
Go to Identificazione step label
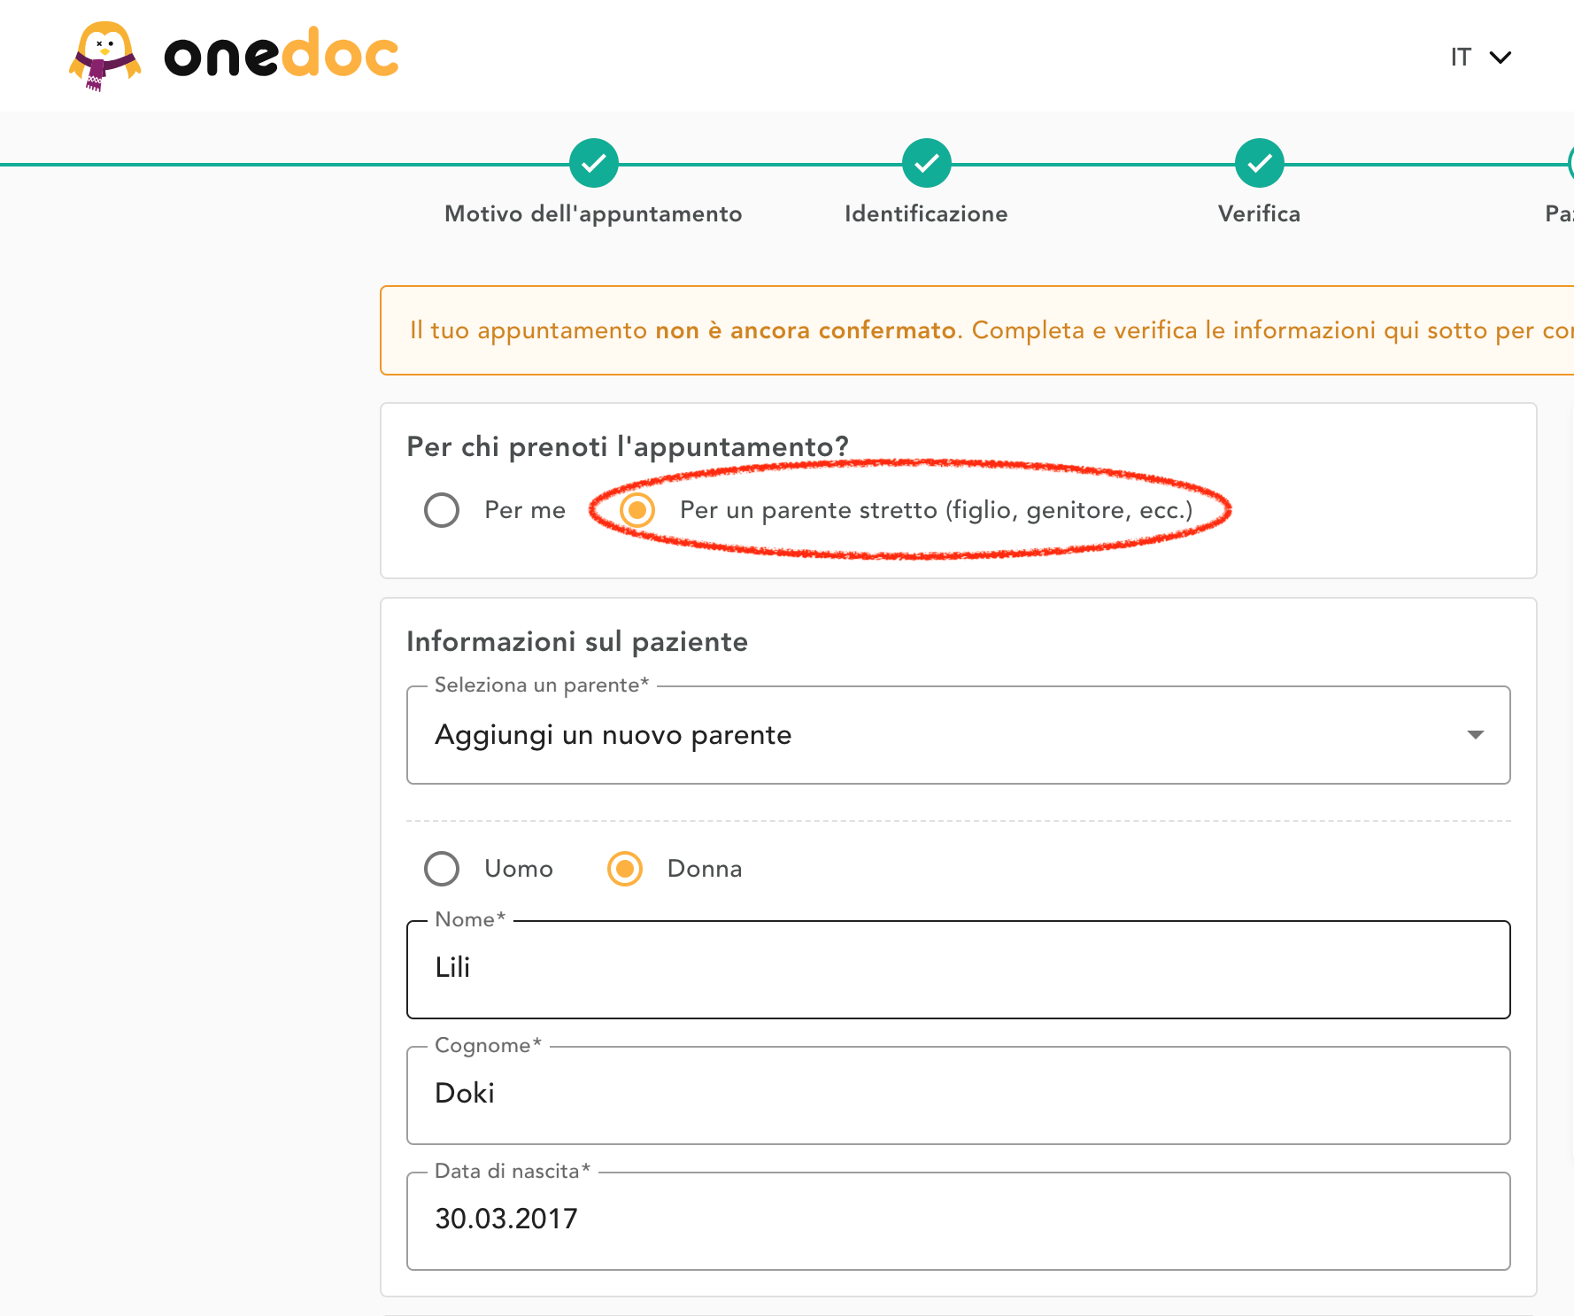(x=926, y=214)
